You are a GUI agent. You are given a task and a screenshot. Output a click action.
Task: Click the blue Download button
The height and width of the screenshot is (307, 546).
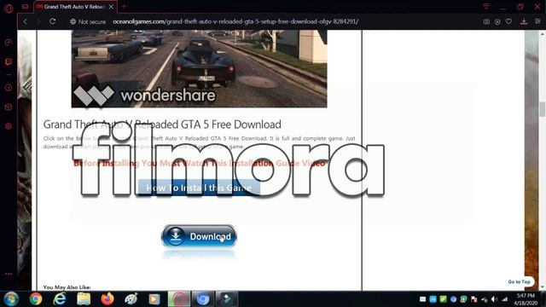pyautogui.click(x=199, y=236)
